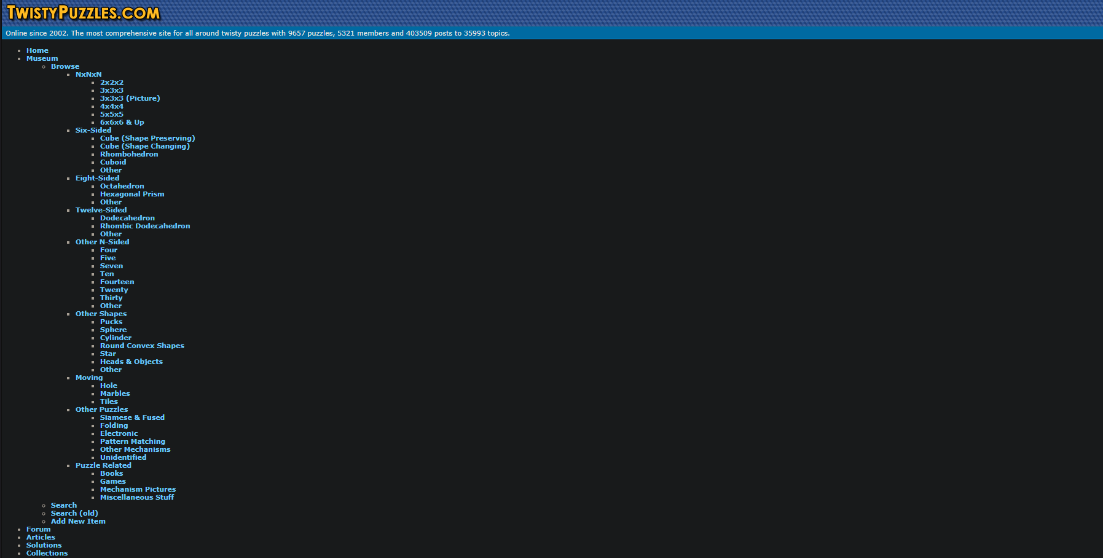
Task: Click the TwistyPuzzles.com logo
Action: click(x=82, y=11)
